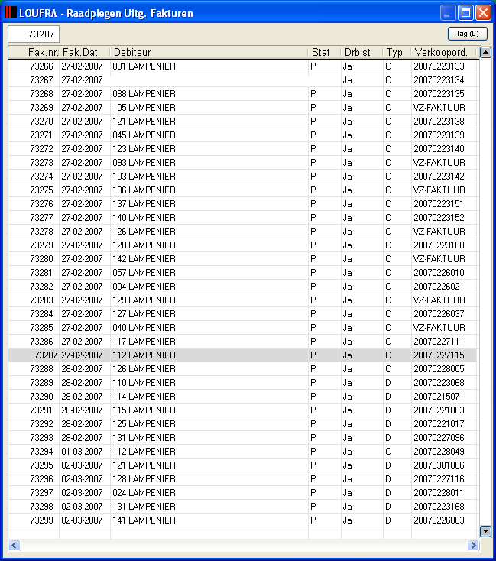Viewport: 496px width, 561px height.
Task: Click debtor 142 LAMPENIER
Action: (x=144, y=259)
